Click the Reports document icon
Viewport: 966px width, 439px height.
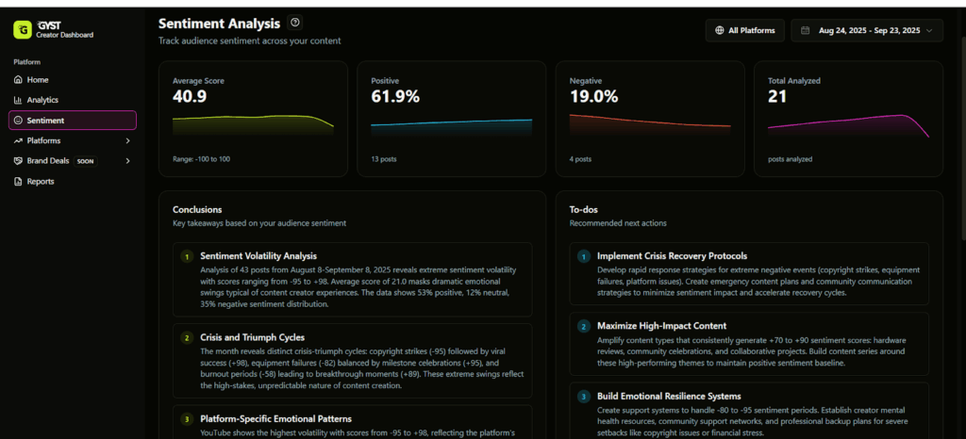click(18, 181)
